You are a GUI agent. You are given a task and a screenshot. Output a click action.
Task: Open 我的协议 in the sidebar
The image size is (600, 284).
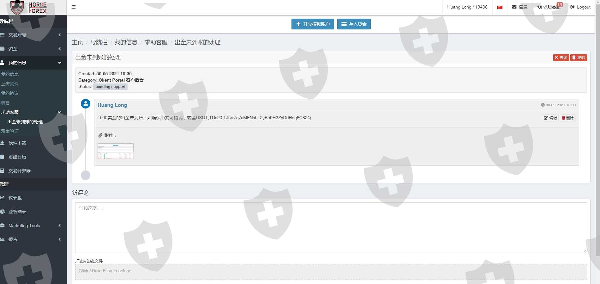point(10,93)
